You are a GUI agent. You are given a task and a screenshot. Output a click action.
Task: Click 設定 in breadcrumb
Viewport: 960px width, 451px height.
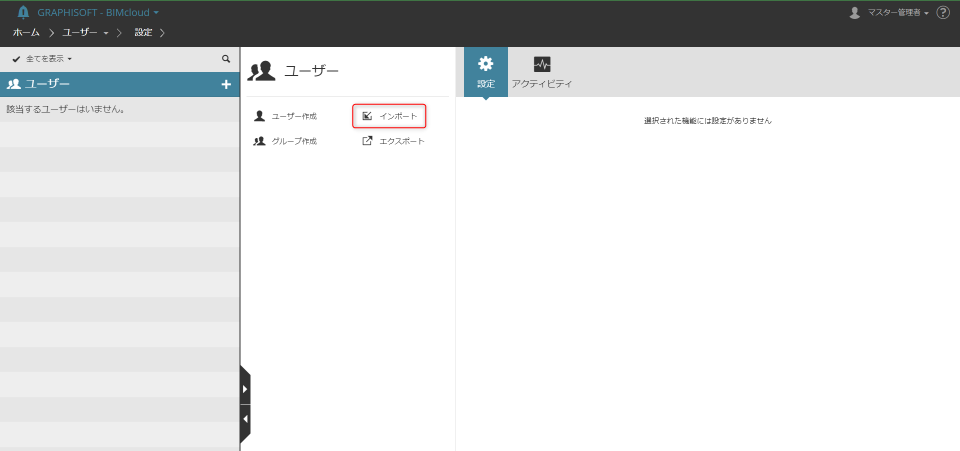click(143, 32)
